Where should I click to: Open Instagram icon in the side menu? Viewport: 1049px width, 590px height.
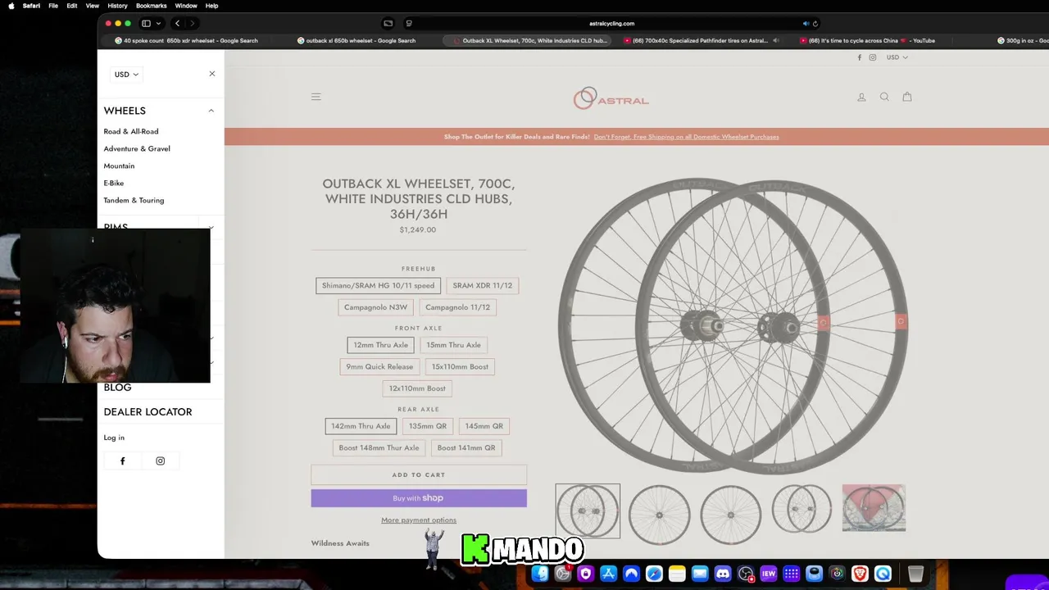click(x=161, y=461)
